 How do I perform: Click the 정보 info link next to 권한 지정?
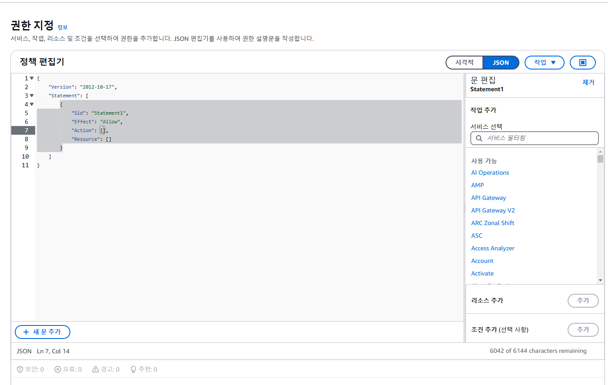coord(63,27)
